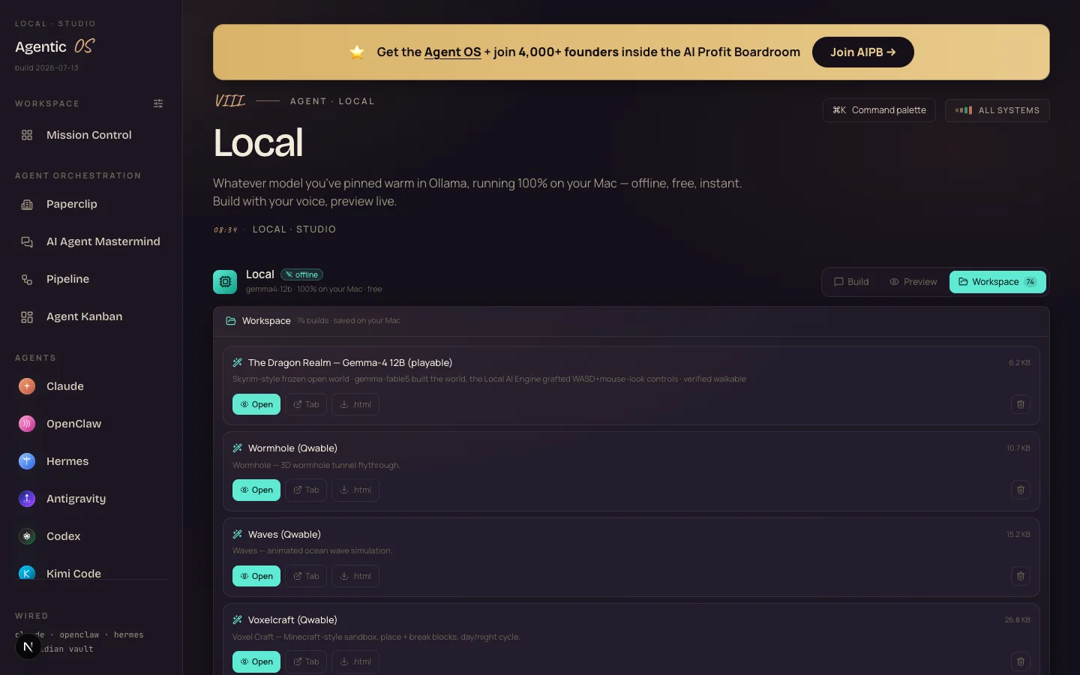This screenshot has width=1080, height=675.
Task: Follow the Agent OS link
Action: coord(452,52)
